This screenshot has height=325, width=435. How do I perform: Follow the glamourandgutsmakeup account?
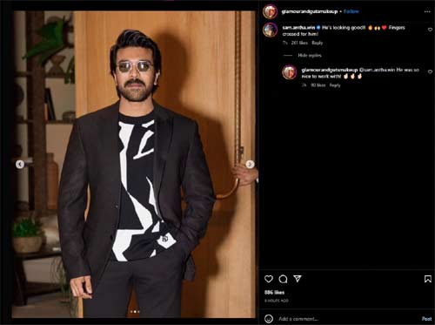(351, 11)
